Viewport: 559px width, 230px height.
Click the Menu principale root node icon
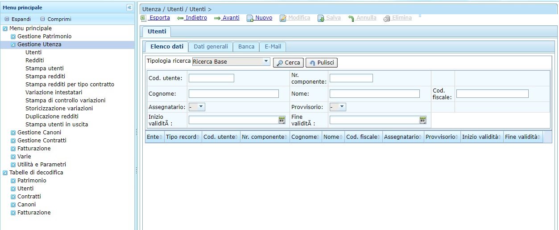point(5,28)
